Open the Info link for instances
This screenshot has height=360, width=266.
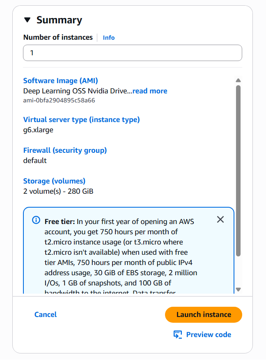click(x=109, y=38)
